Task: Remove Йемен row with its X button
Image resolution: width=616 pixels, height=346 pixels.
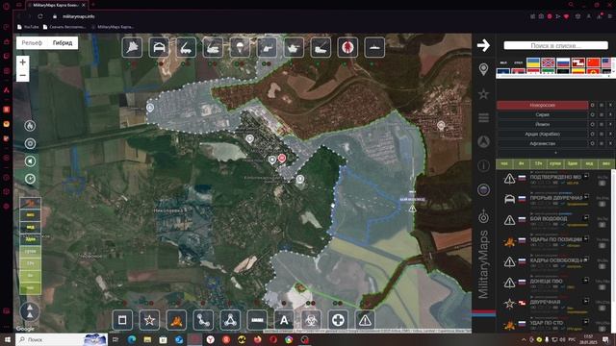Action: (610, 124)
